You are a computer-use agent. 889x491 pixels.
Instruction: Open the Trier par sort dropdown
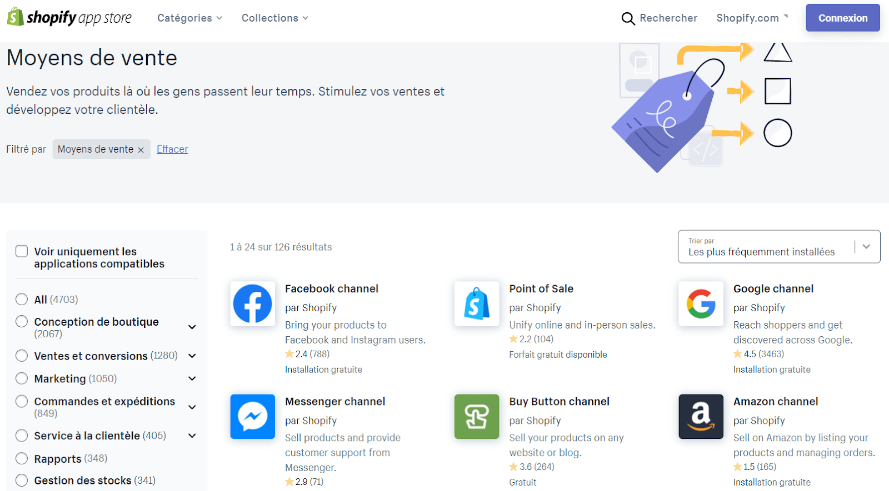coord(779,247)
